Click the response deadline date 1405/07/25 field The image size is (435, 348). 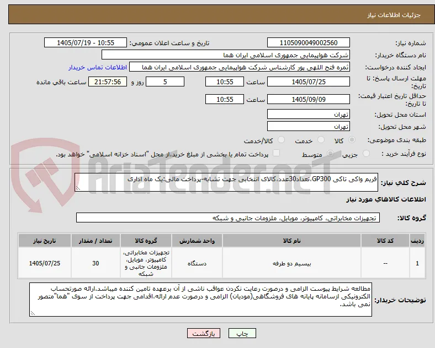tap(309, 81)
